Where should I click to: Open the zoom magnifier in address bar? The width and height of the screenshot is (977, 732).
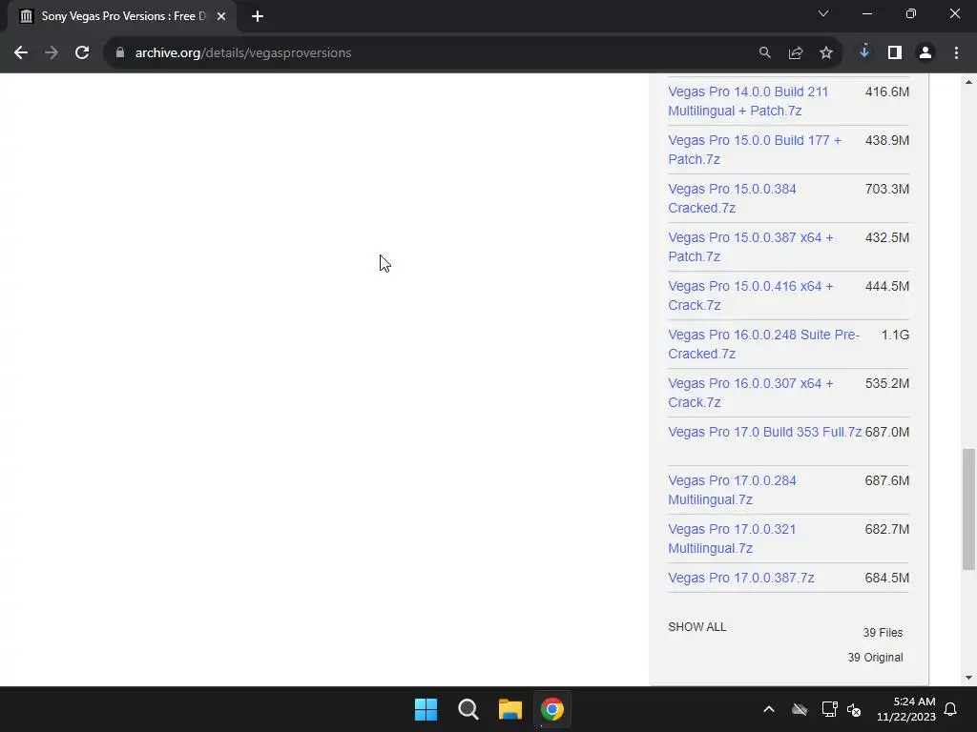(x=764, y=53)
